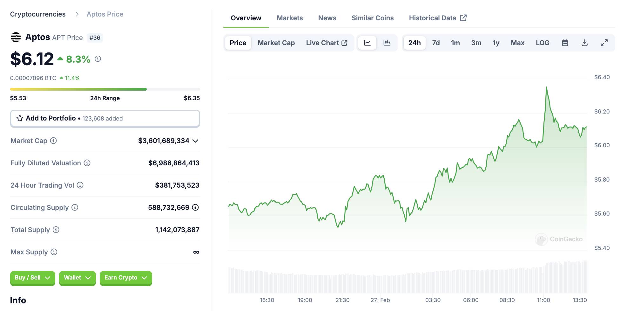620x311 pixels.
Task: Show 24 Hour Trading Vol info icon
Action: 80,185
